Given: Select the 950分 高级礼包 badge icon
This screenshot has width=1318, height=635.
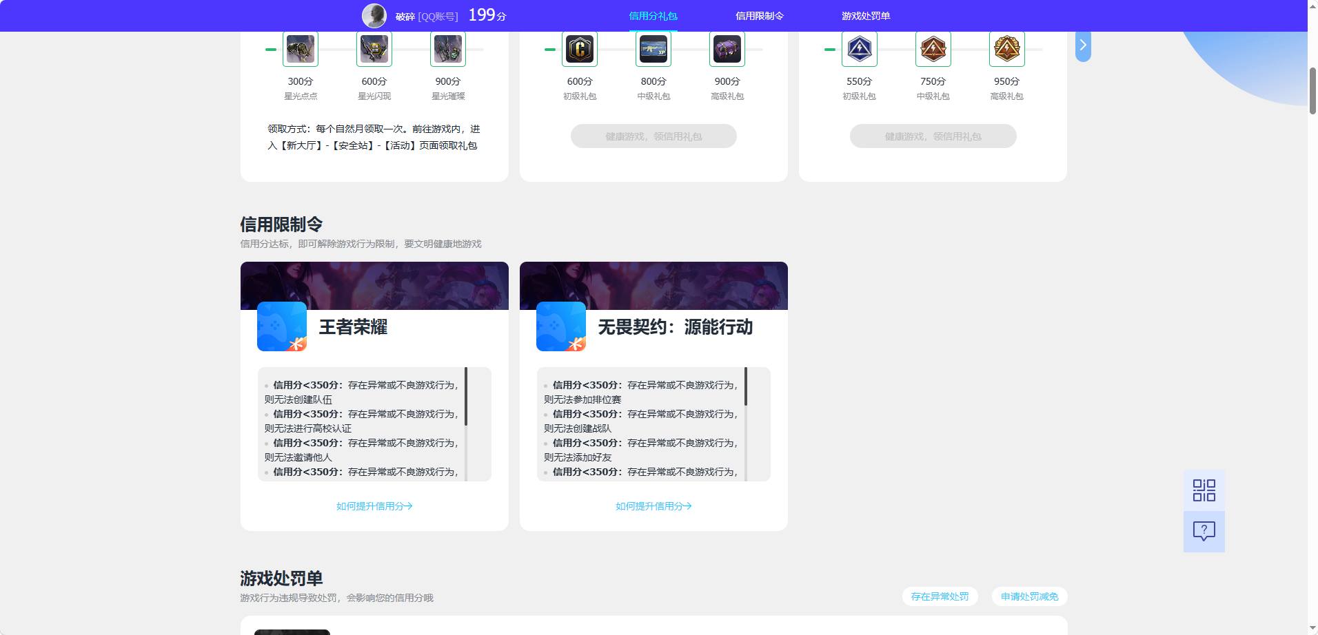Looking at the screenshot, I should 1007,49.
